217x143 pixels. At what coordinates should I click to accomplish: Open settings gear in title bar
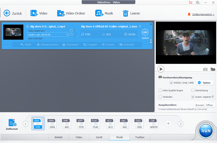[x=198, y=2]
